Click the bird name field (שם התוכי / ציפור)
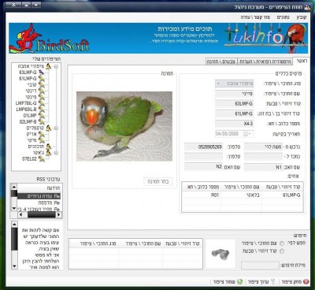Image resolution: width=315 pixels, height=290 pixels. (234, 94)
